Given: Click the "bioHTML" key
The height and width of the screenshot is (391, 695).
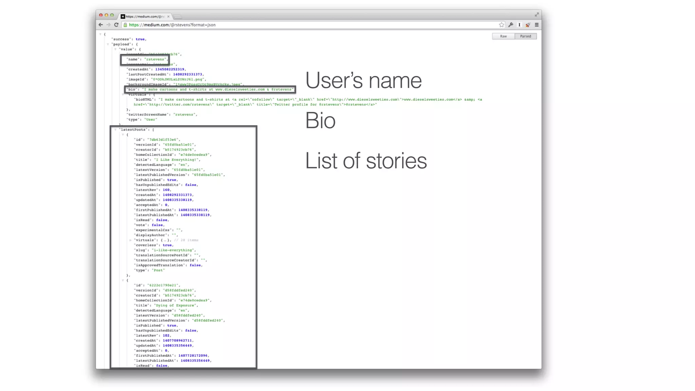Looking at the screenshot, I should tap(144, 99).
